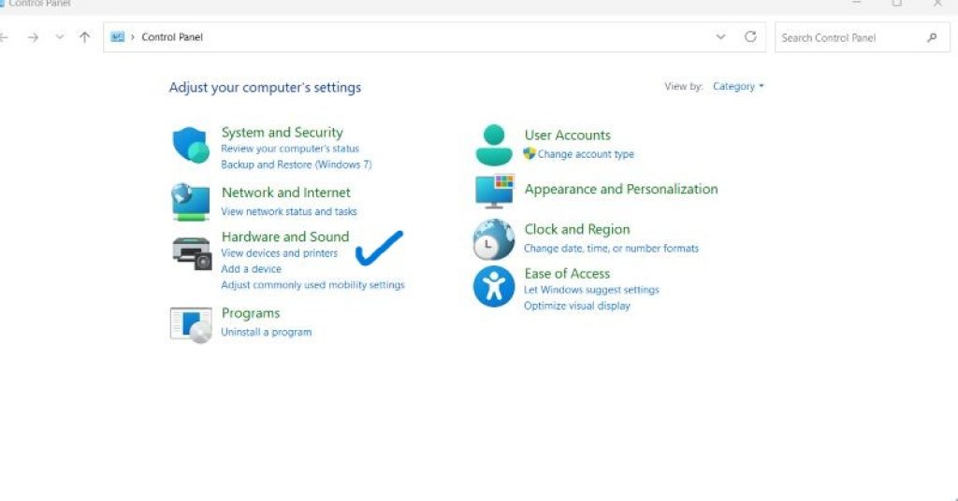Click View network status and tasks

point(289,212)
